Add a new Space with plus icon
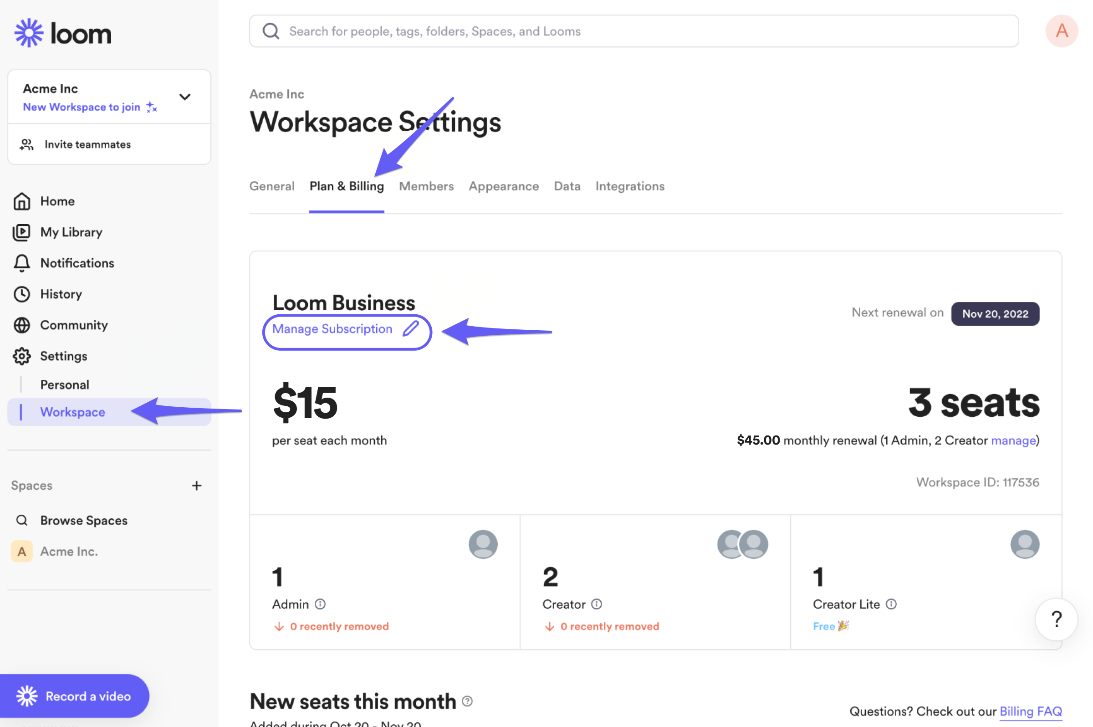This screenshot has height=727, width=1093. point(197,486)
